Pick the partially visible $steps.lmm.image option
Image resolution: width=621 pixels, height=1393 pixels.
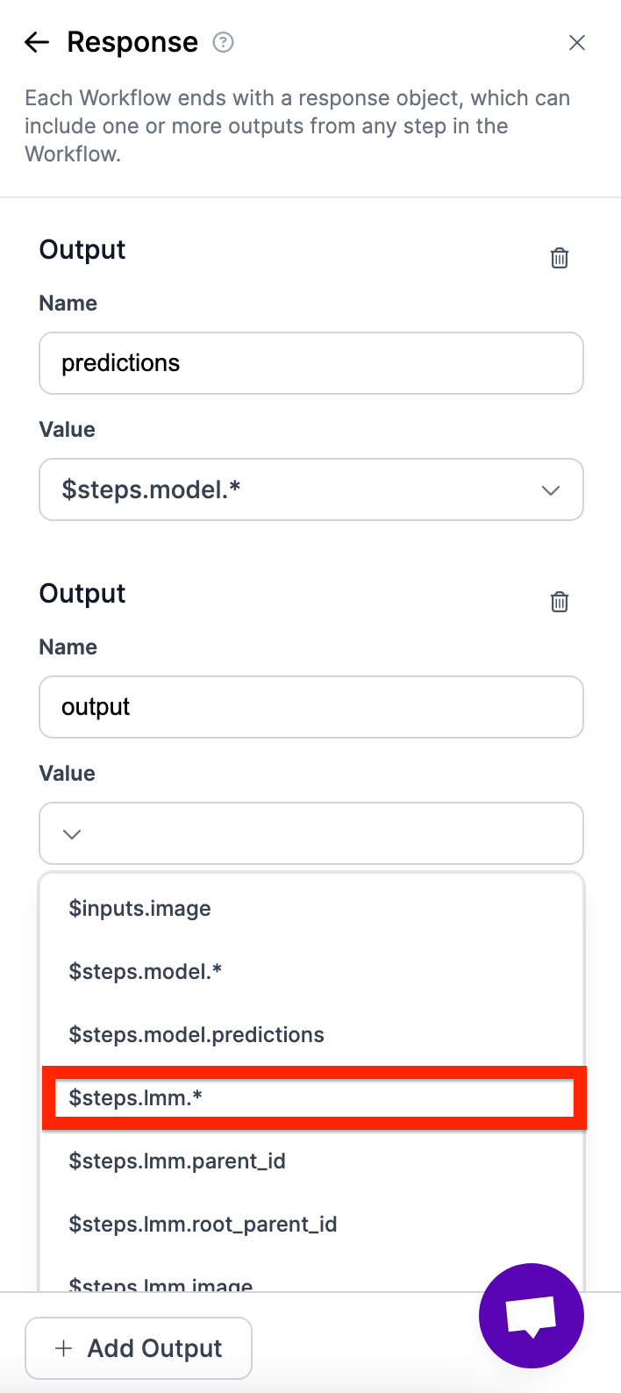tap(161, 1284)
